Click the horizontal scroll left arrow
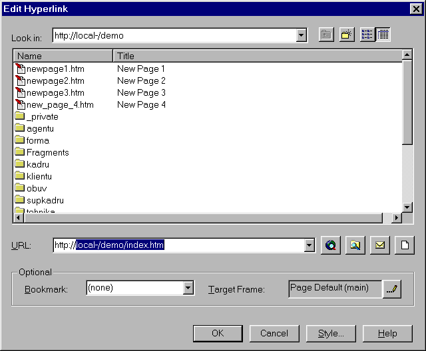Viewport: 426px width, 351px height. (19, 218)
